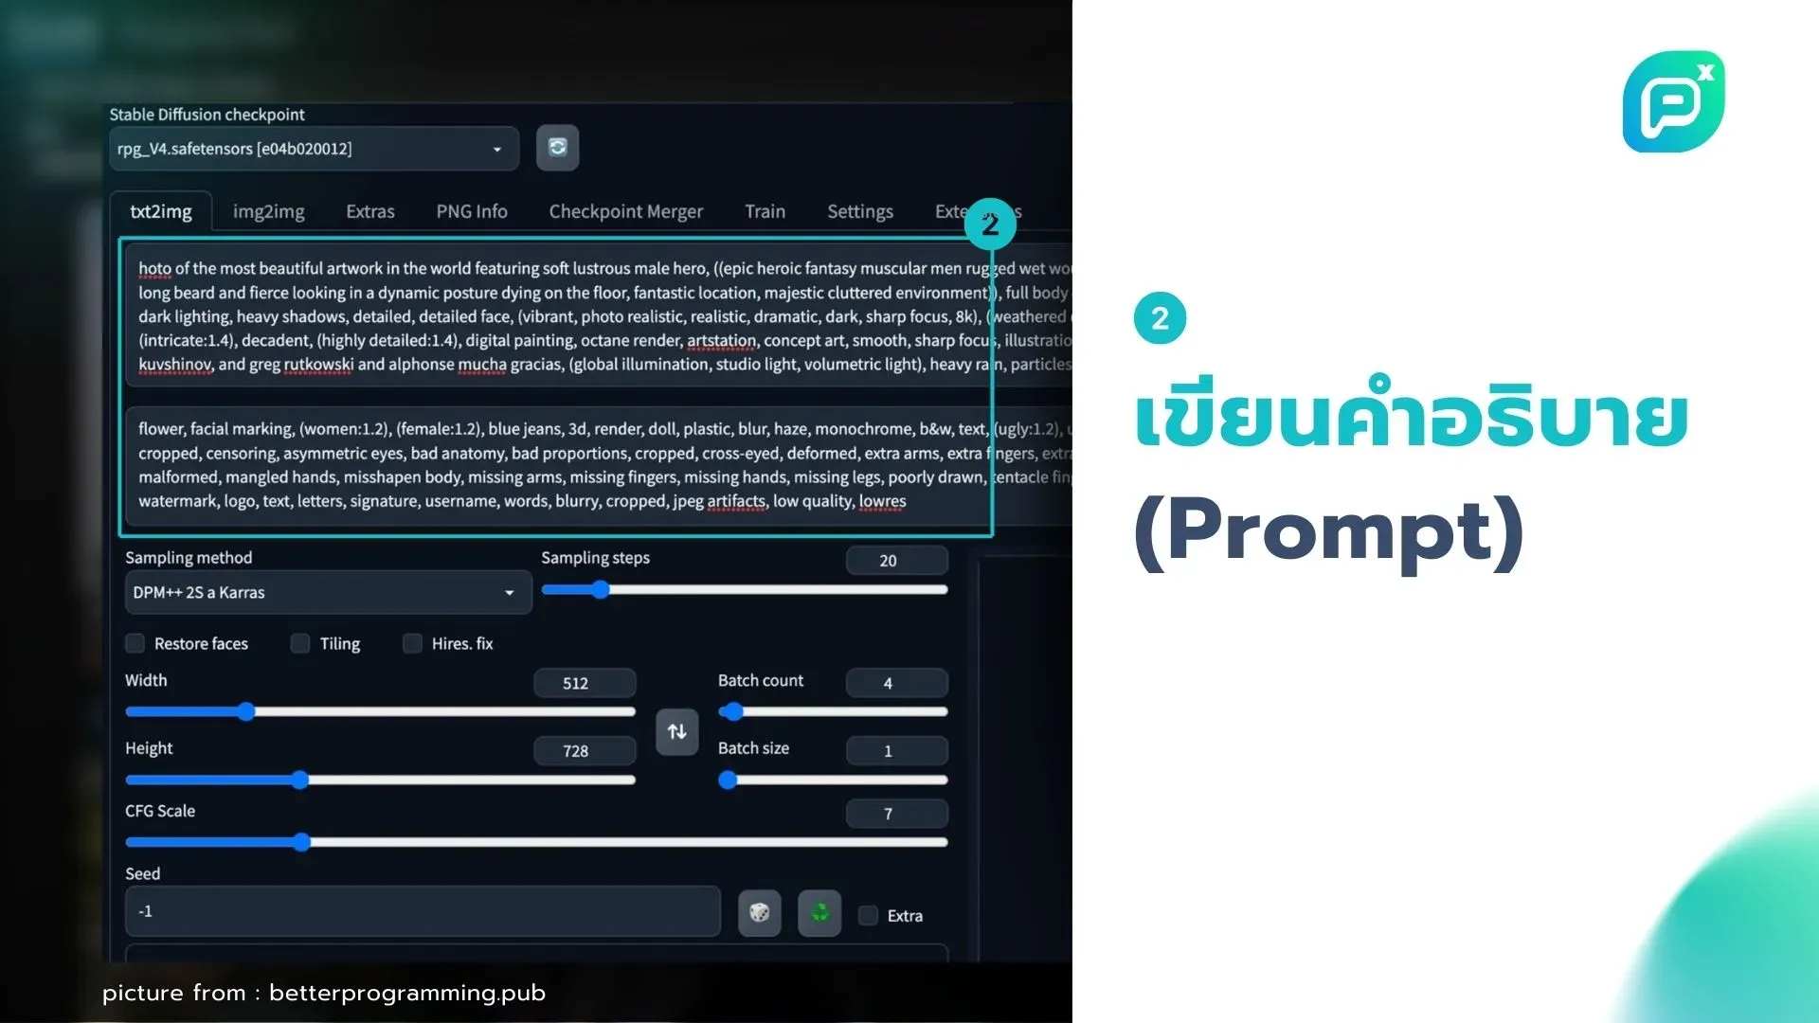Enable the Hires. fix checkbox
This screenshot has width=1819, height=1023.
click(412, 642)
